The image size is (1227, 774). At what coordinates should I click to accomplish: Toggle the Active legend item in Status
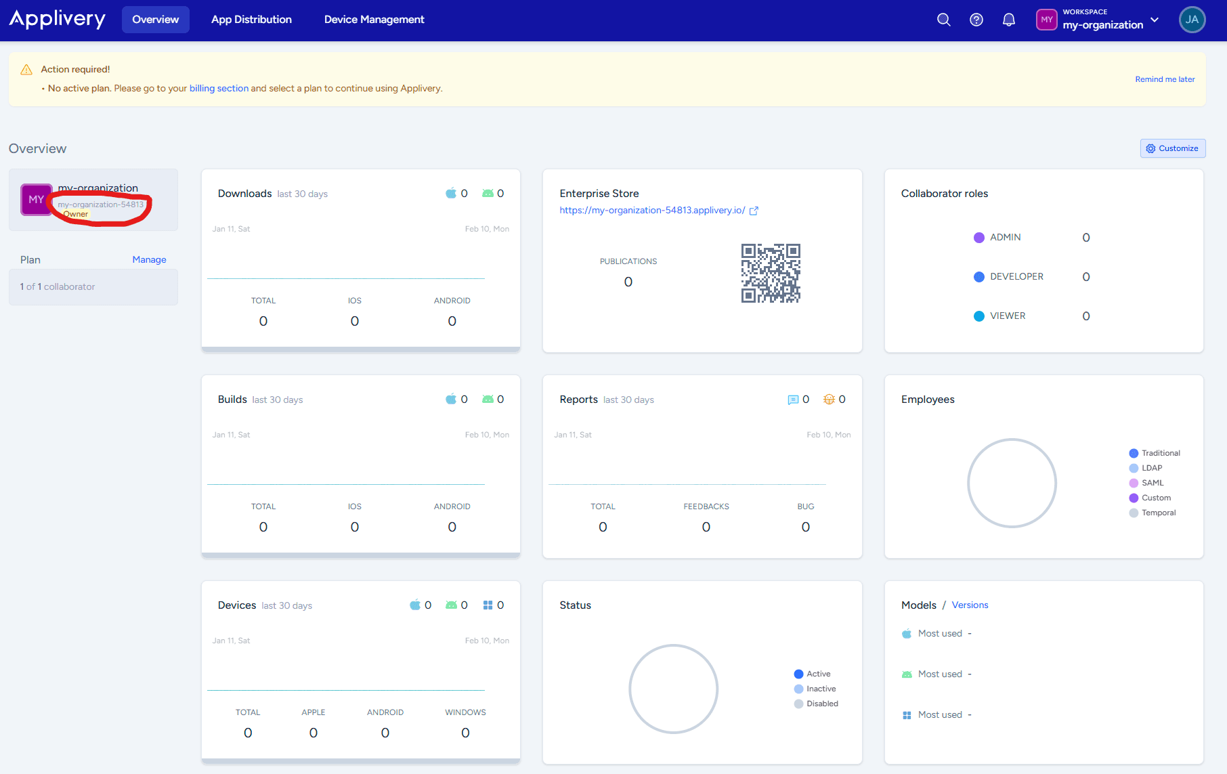[812, 674]
